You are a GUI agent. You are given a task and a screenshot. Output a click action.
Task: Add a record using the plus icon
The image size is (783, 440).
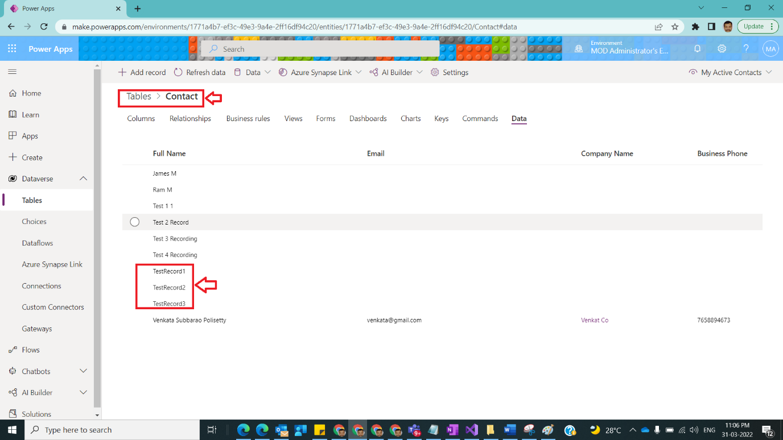[x=122, y=72]
